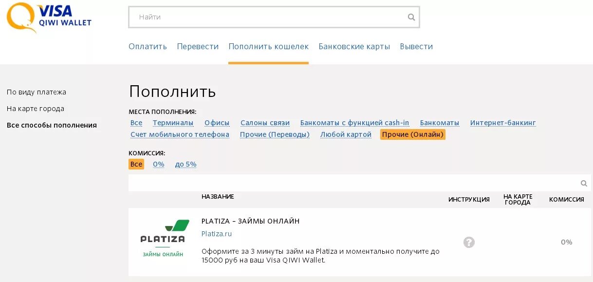
Task: Open the Platiza.ru link
Action: pos(217,234)
